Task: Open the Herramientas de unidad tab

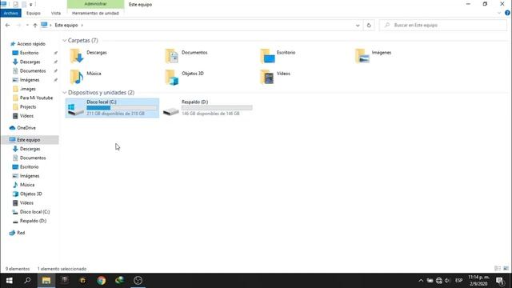Action: tap(95, 13)
